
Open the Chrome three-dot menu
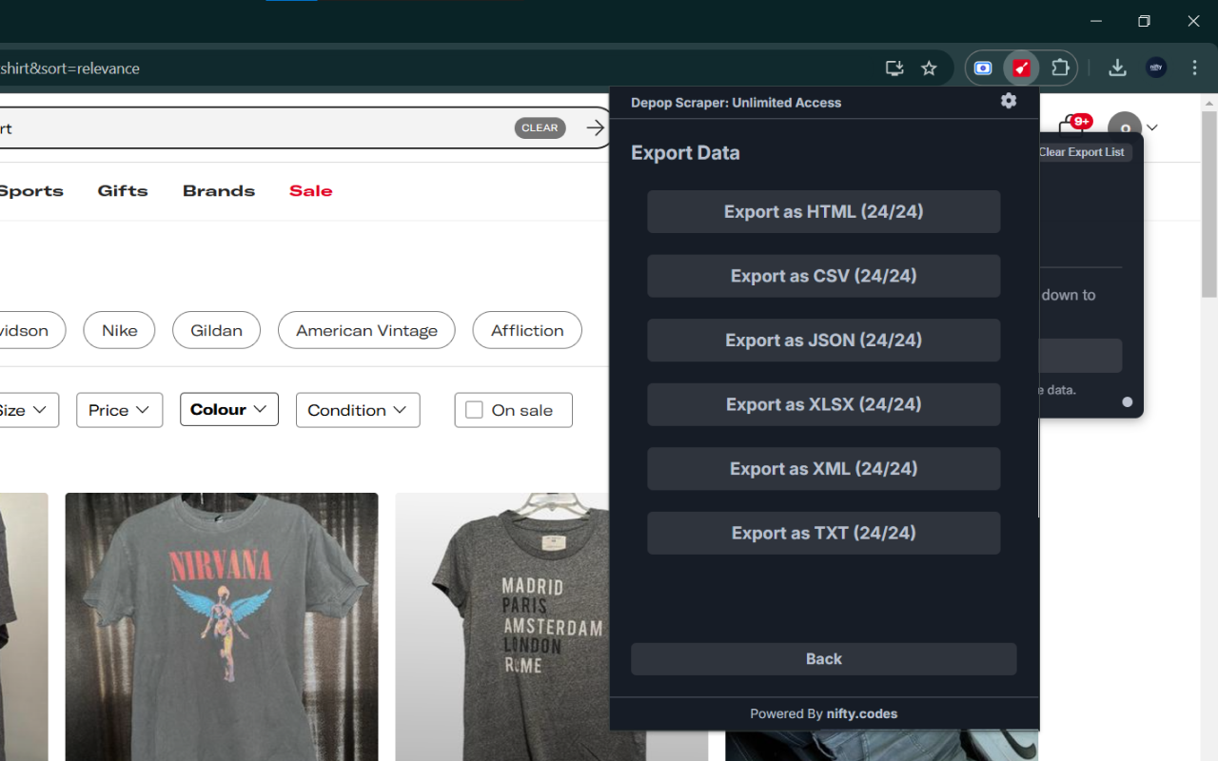1194,68
